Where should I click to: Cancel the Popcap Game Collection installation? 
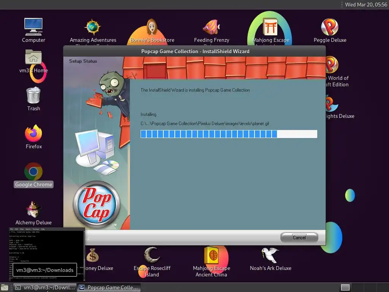click(x=299, y=237)
